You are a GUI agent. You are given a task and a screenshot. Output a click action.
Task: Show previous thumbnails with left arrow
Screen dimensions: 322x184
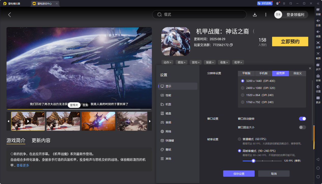coord(8,121)
